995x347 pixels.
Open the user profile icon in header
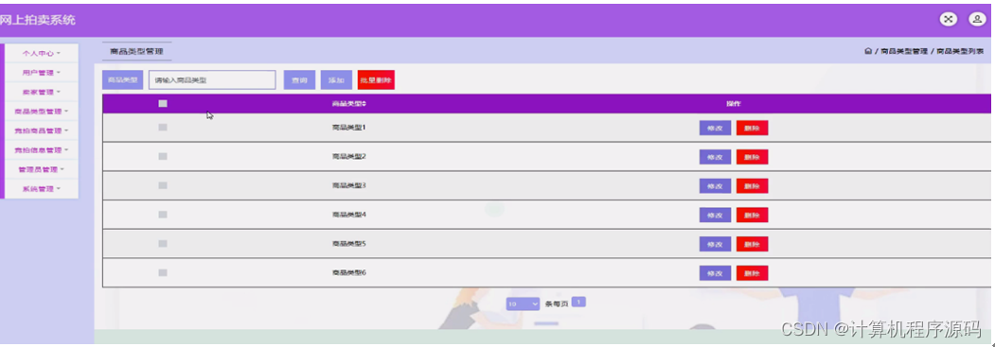tap(976, 19)
